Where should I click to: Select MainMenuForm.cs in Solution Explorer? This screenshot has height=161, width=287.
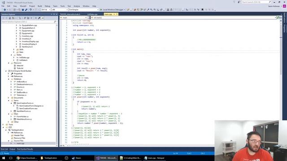pos(24,119)
